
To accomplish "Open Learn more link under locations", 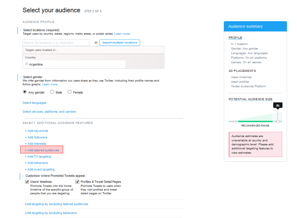I will [x=122, y=34].
